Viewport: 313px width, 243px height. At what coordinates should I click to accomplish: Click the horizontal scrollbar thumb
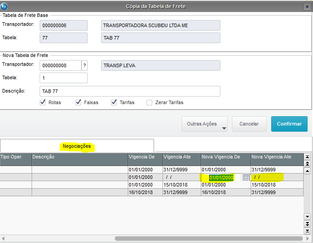209,239
